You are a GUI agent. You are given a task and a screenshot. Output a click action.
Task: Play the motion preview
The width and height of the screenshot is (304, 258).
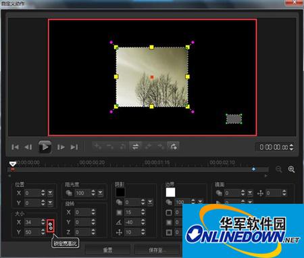[45, 147]
